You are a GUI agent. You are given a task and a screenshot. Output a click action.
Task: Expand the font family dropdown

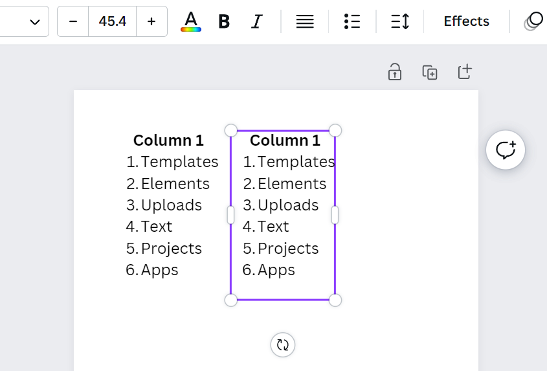click(34, 22)
